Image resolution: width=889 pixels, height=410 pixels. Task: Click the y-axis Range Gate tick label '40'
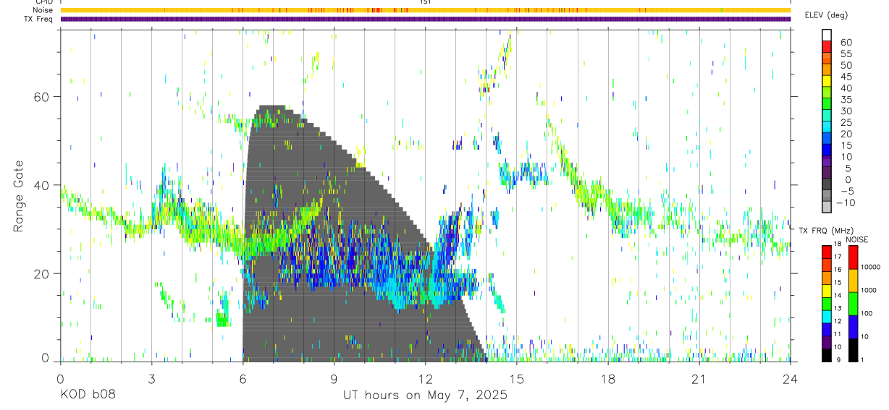[x=43, y=185]
